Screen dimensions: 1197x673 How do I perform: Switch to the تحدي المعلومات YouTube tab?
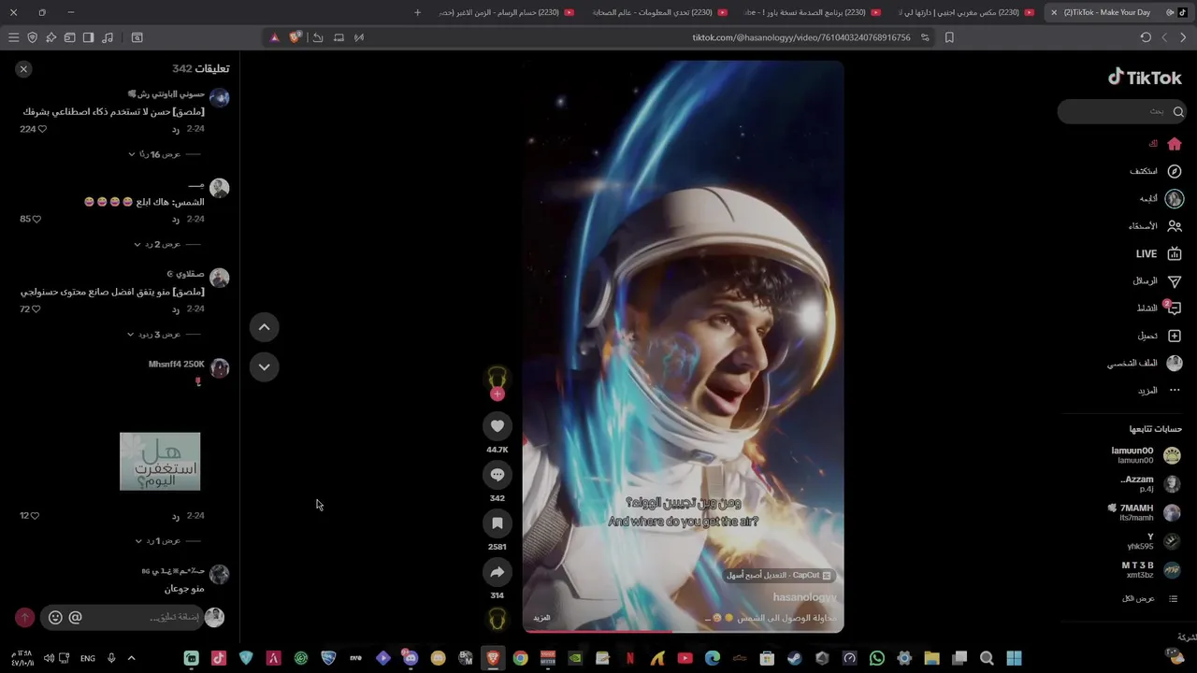click(660, 12)
